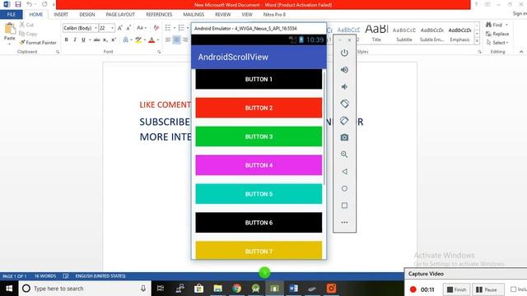Tap the emulator Home circle icon
The height and width of the screenshot is (296, 527).
click(x=344, y=188)
